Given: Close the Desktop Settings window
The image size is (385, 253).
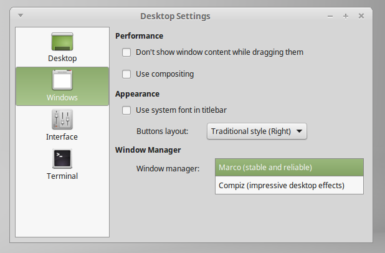Looking at the screenshot, I should click(x=362, y=16).
